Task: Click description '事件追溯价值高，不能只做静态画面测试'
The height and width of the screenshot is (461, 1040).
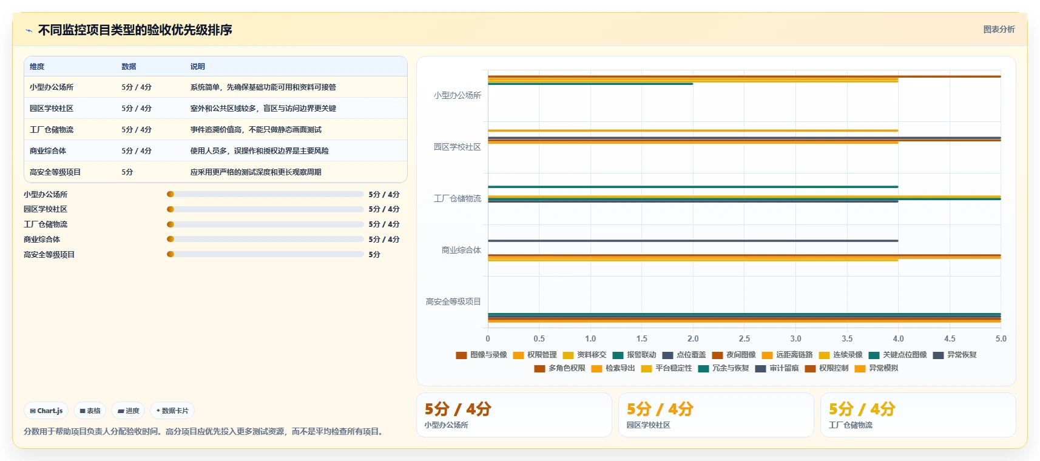Action: coord(256,130)
